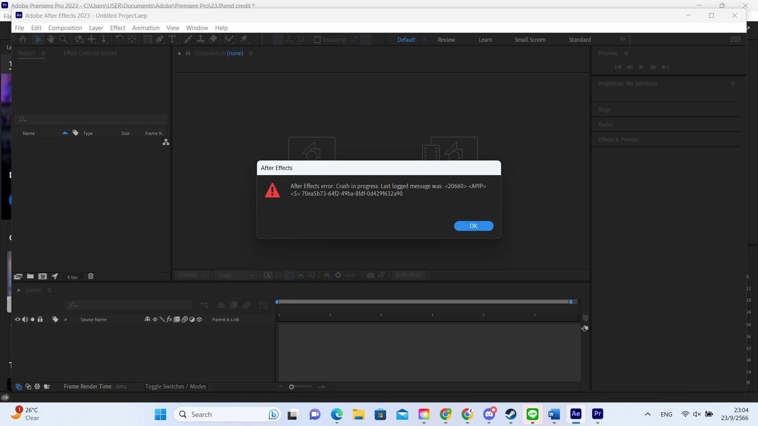Select the Zoom tool

(63, 39)
